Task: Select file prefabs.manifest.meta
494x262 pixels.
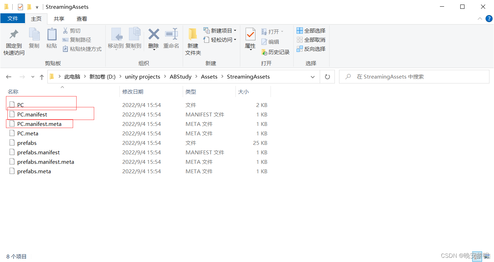Action: point(46,162)
